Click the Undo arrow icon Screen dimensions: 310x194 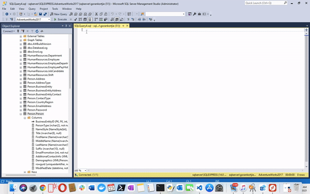tap(112, 14)
